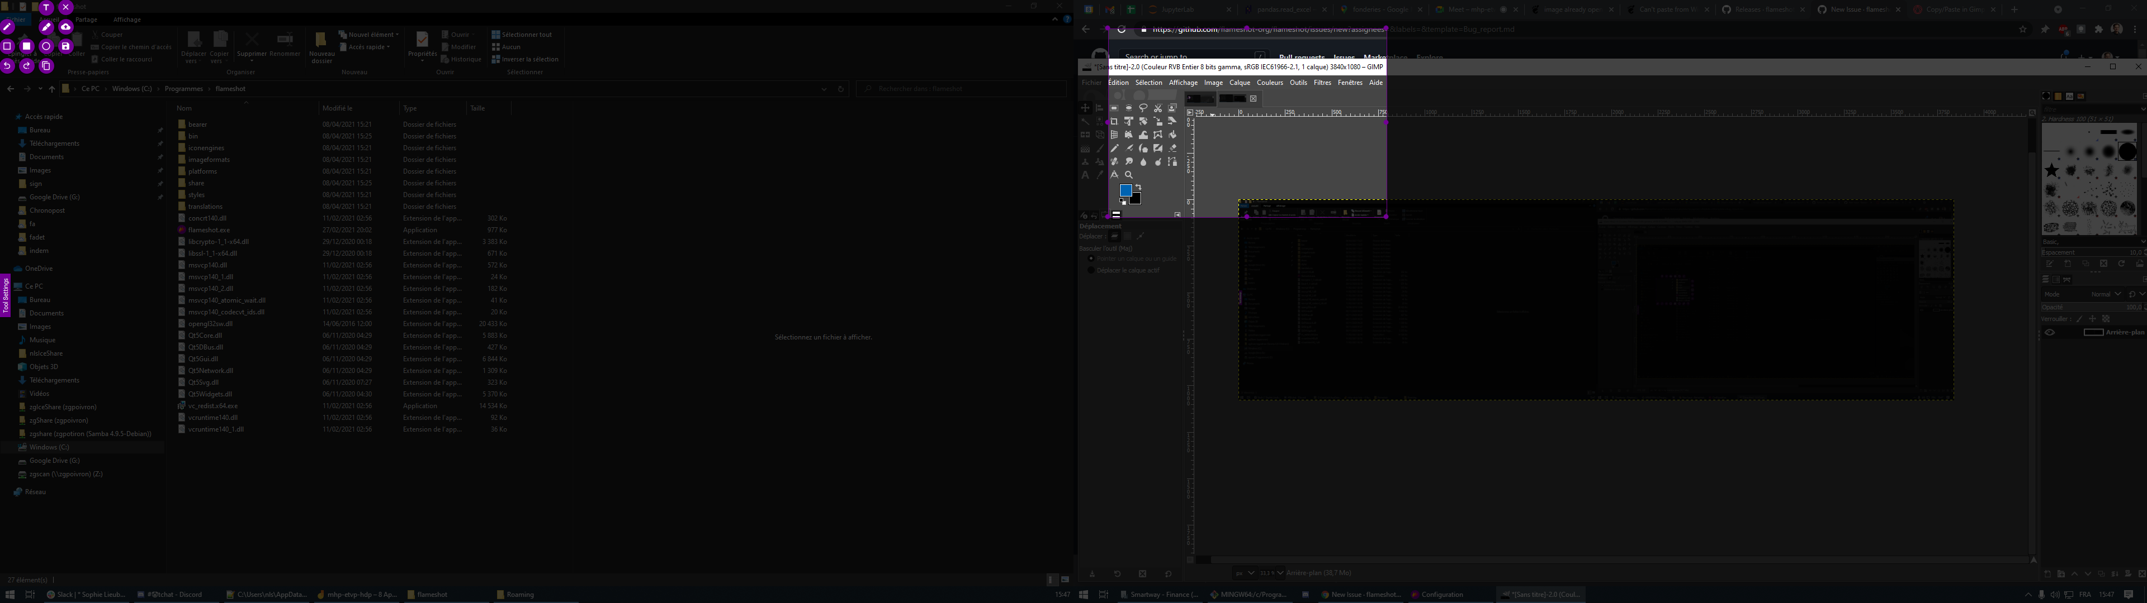This screenshot has height=603, width=2147.
Task: Click Flameshot's save (floppy disk) button
Action: [x=66, y=47]
